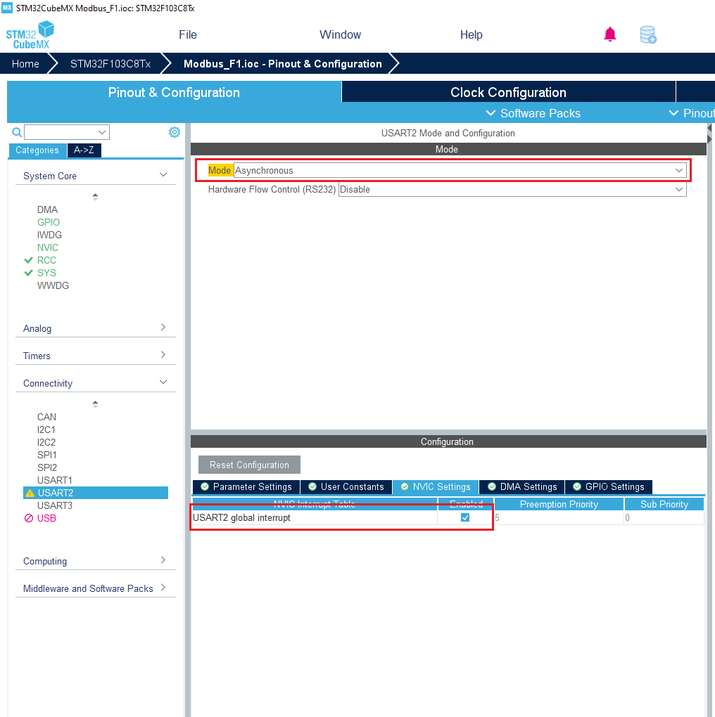Go to the Home breadcrumb
Image resolution: width=715 pixels, height=717 pixels.
pos(25,63)
